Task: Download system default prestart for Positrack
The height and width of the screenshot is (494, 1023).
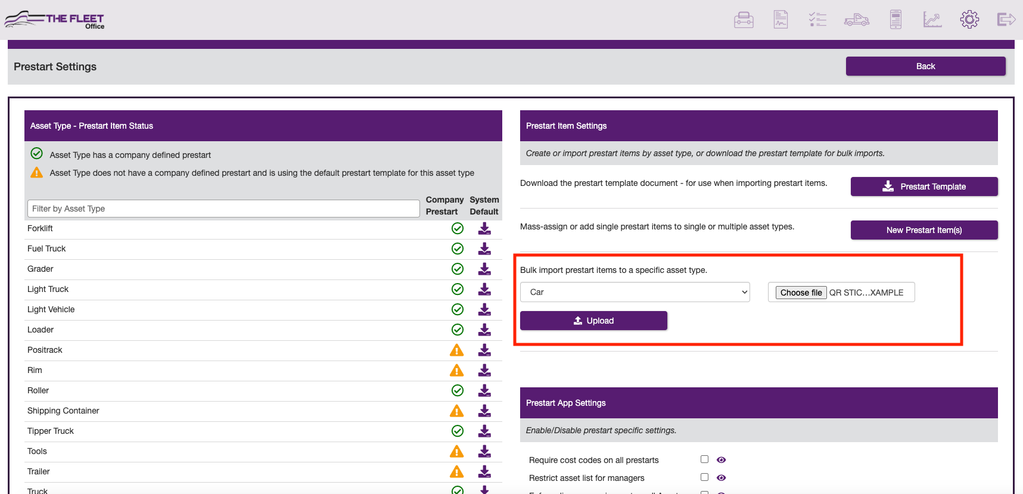Action: (x=484, y=350)
